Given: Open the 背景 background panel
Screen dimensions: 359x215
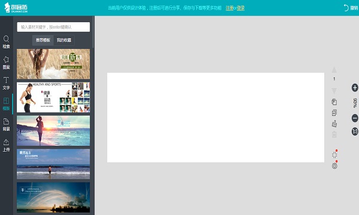Looking at the screenshot, I should (6, 125).
